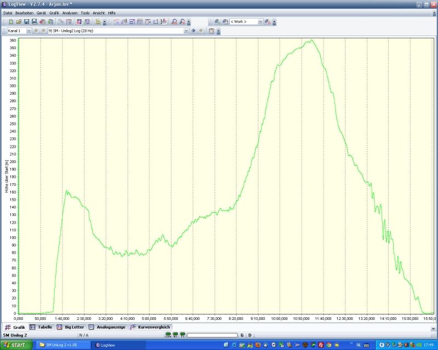The image size is (438, 350).
Task: Open the Bearbeiten menu
Action: click(24, 13)
